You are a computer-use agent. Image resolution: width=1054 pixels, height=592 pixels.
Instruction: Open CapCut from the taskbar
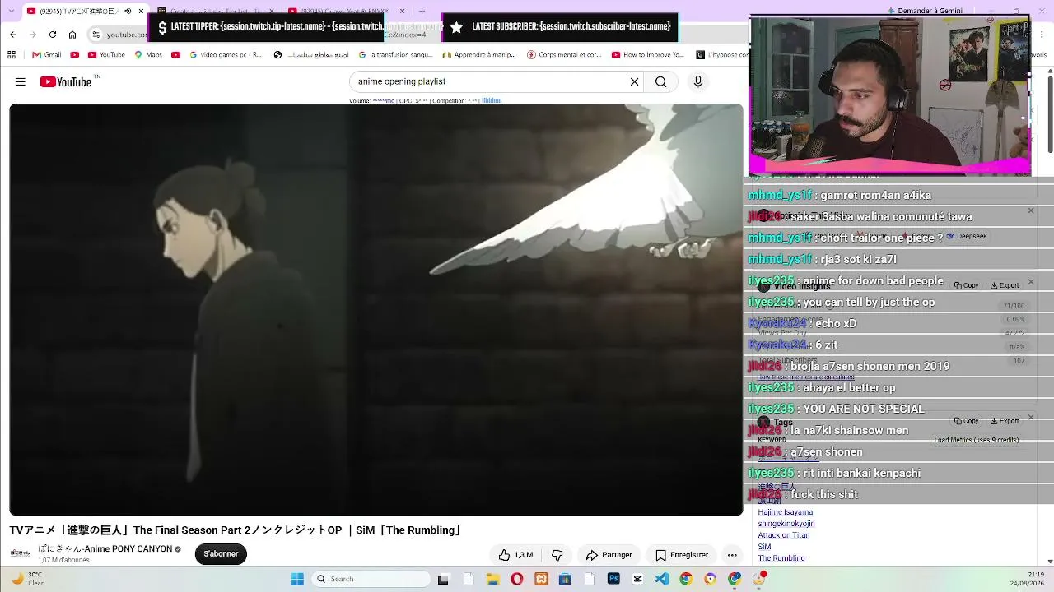(x=637, y=579)
